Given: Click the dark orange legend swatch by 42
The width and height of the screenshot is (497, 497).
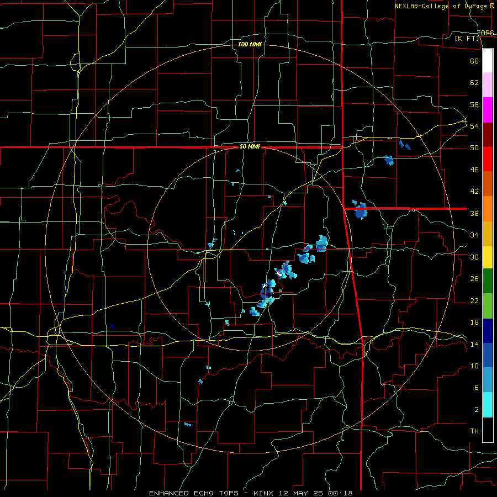Looking at the screenshot, I should [488, 184].
